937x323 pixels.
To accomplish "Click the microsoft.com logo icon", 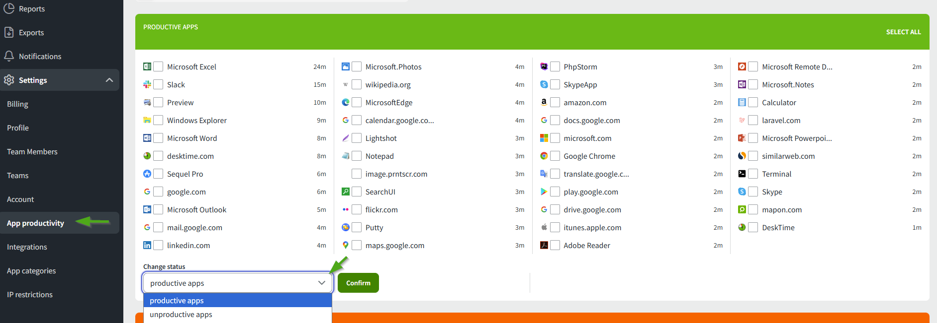I will pyautogui.click(x=544, y=138).
